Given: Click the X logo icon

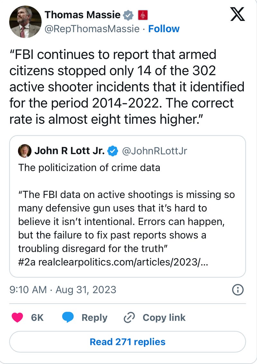Looking at the screenshot, I should click(237, 14).
